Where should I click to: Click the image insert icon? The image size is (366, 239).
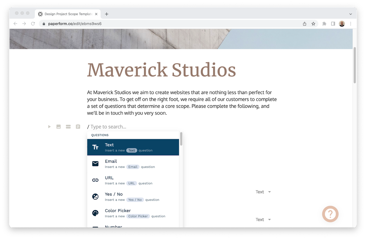pyautogui.click(x=59, y=127)
